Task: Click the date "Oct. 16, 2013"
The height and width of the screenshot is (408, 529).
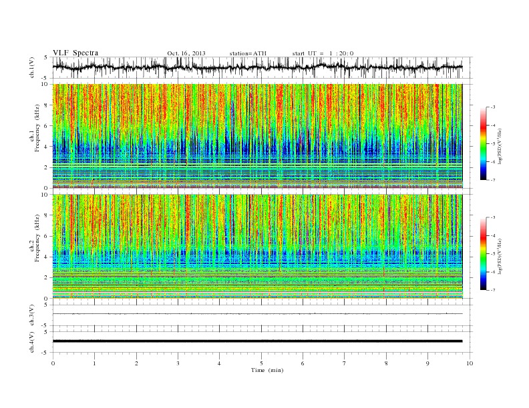Action: pos(186,53)
